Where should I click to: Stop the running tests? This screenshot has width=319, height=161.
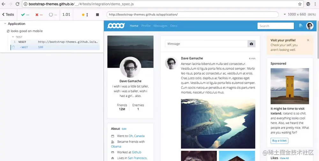click(97, 15)
